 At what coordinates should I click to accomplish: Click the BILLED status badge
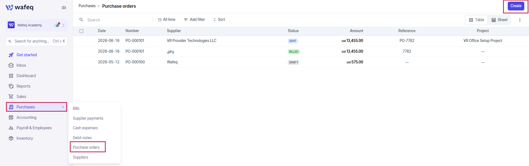[294, 52]
